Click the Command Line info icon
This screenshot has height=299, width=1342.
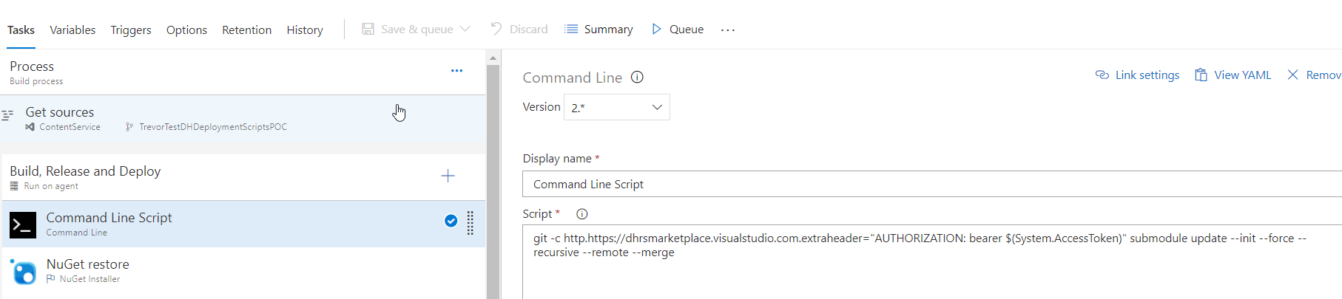point(637,78)
